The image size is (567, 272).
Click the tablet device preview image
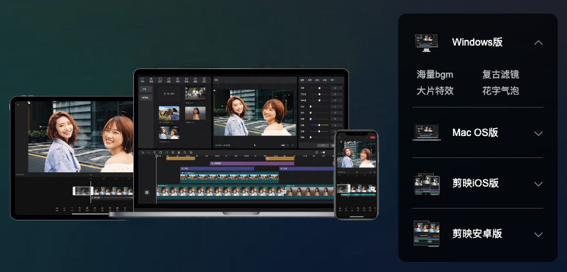pyautogui.click(x=72, y=158)
